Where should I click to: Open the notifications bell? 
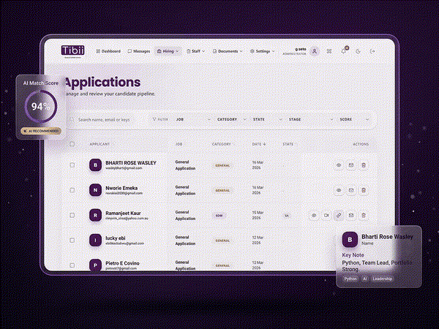pyautogui.click(x=344, y=51)
